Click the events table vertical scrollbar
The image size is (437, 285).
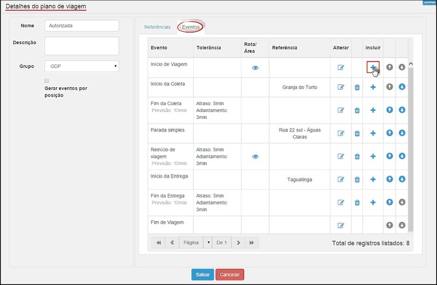pyautogui.click(x=411, y=149)
